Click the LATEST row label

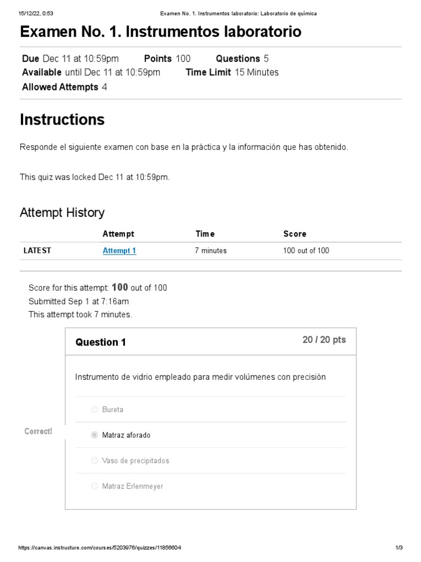pos(37,251)
